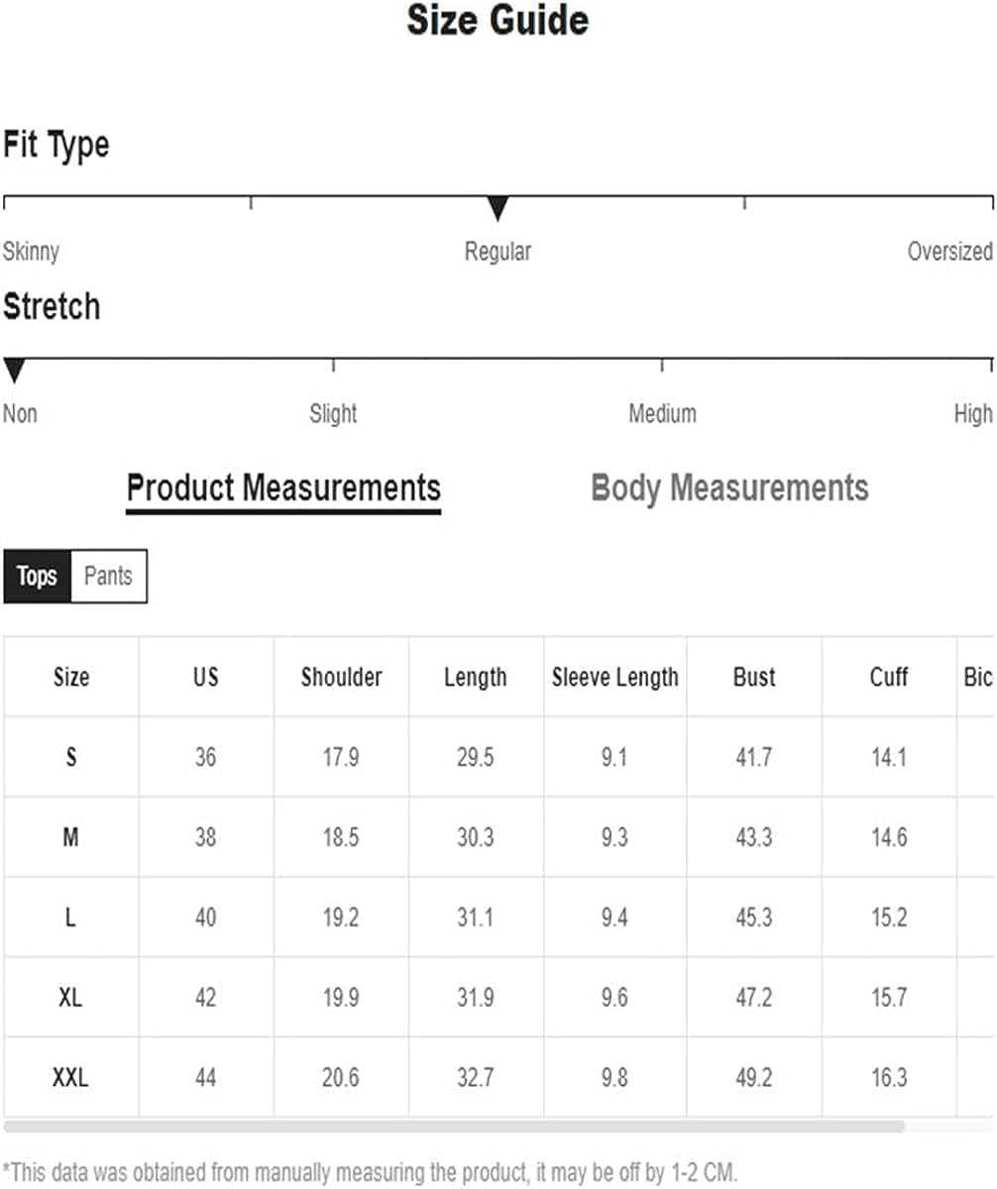Screen dimensions: 997x1189
Task: Click the Shoulder column header
Action: click(x=341, y=678)
